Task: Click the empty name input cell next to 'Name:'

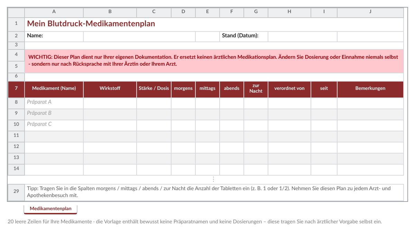Action: [139, 36]
